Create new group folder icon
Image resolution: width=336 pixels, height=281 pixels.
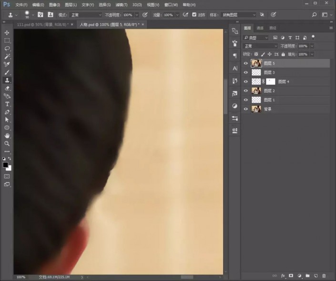(x=307, y=276)
